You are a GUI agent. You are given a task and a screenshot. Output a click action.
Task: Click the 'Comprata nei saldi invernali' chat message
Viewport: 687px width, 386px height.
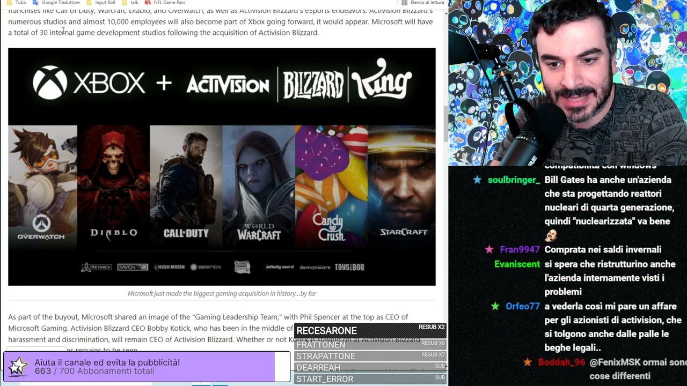pos(603,250)
